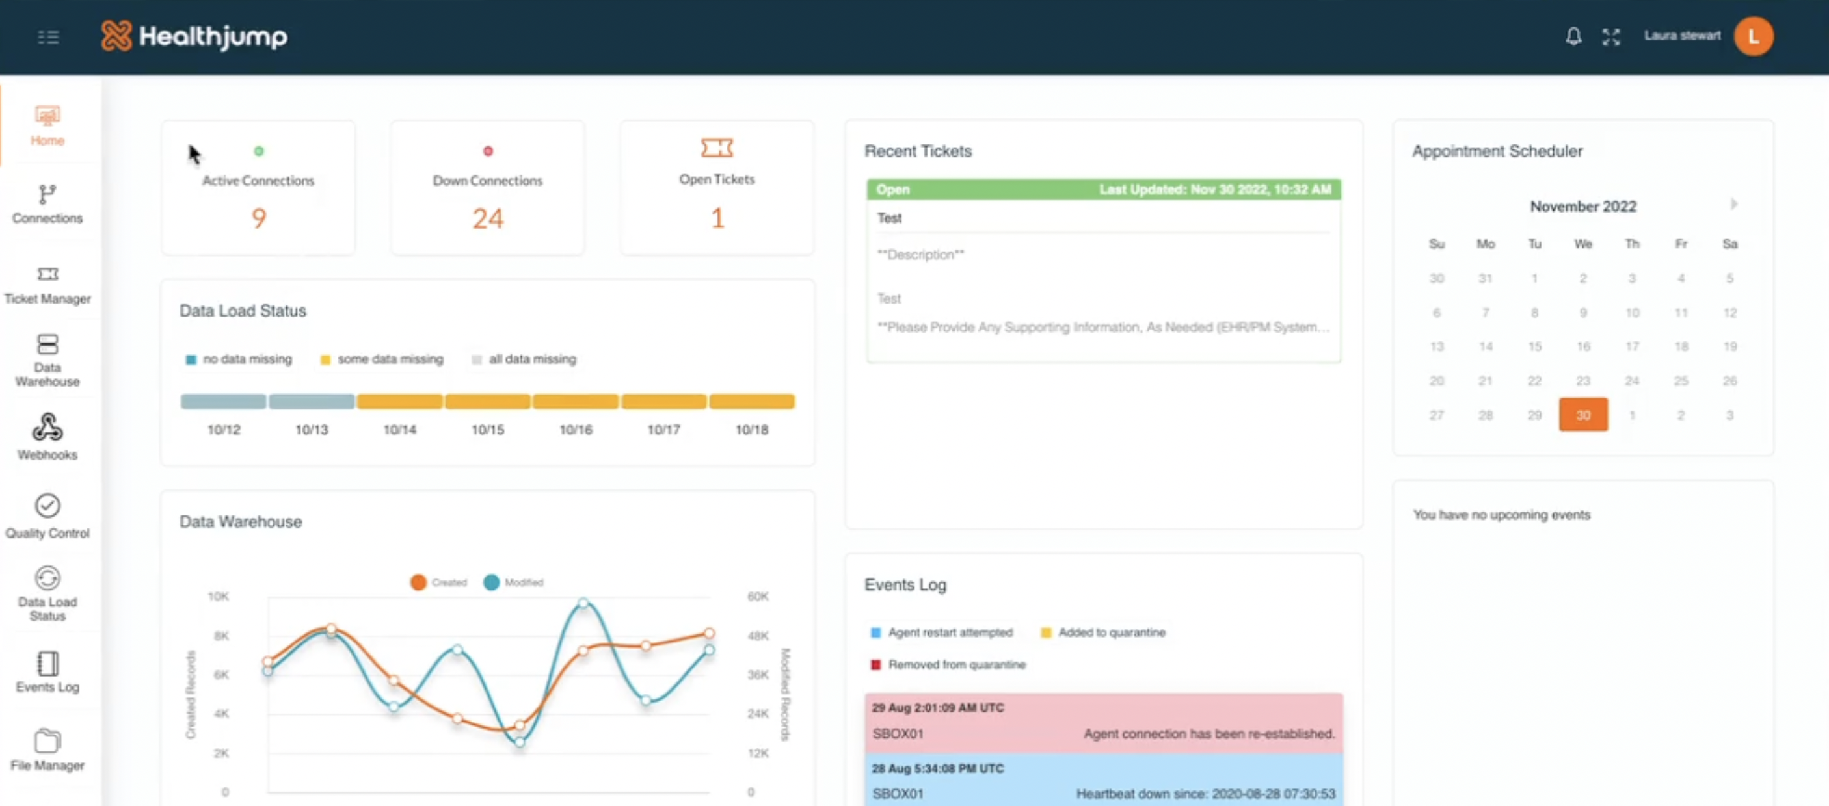Click the ticket '**Description**' text
1829x806 pixels.
(x=921, y=254)
